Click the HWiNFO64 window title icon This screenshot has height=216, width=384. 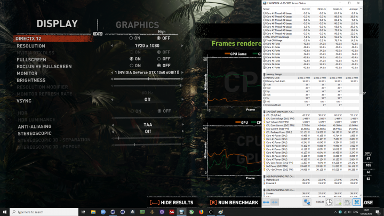(x=265, y=3)
